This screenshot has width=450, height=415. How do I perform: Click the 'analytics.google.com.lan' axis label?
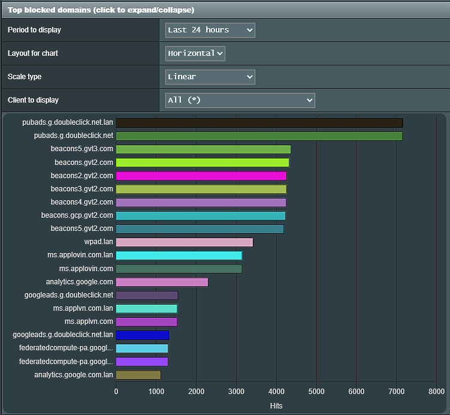74,375
